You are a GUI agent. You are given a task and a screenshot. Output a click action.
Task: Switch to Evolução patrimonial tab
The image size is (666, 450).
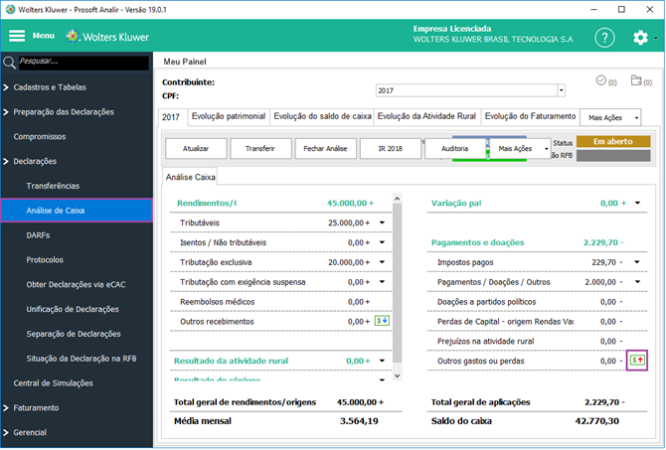pos(229,116)
